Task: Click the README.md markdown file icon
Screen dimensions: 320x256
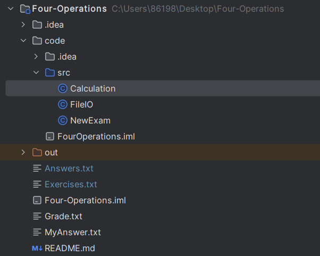Action: tap(37, 248)
